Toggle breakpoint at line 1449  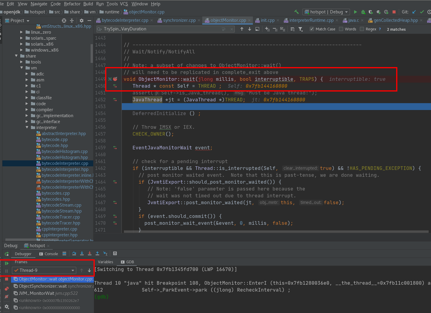(x=115, y=79)
